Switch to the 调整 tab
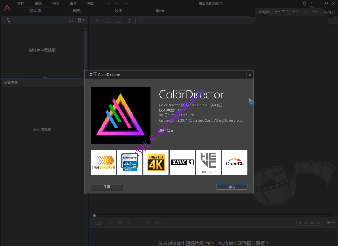The height and width of the screenshot is (246, 338). coord(77,11)
